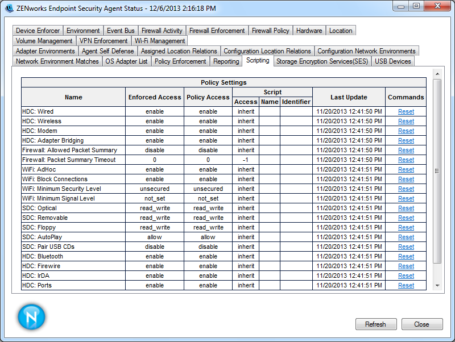Select the Firewall Activity tab
This screenshot has width=455, height=342.
(x=162, y=31)
